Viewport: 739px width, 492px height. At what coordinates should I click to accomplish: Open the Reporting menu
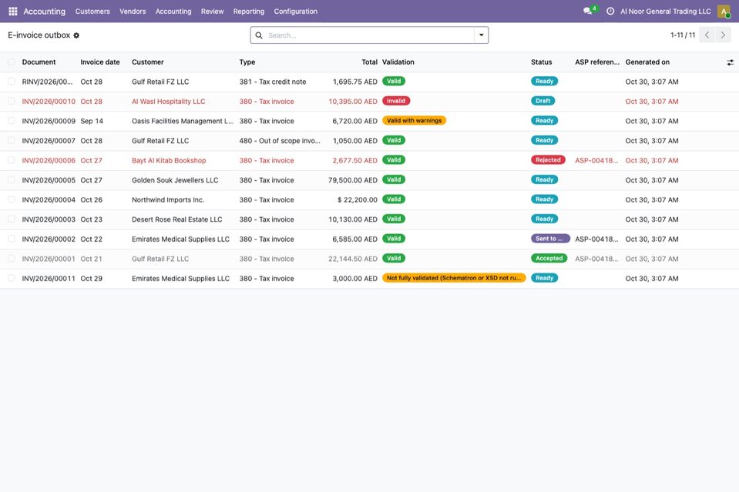(249, 12)
